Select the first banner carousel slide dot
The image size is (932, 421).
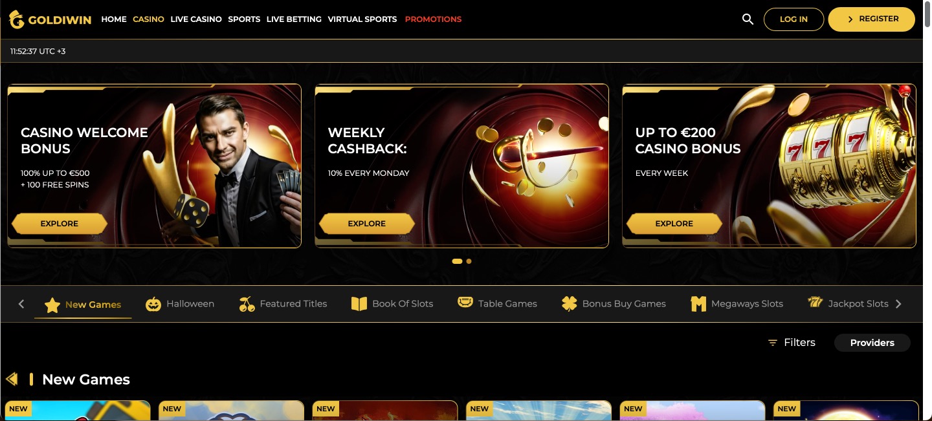pyautogui.click(x=457, y=261)
